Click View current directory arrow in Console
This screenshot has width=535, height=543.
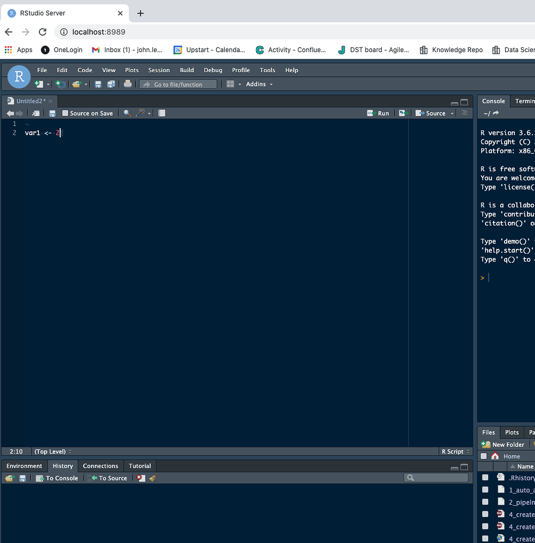click(x=496, y=113)
